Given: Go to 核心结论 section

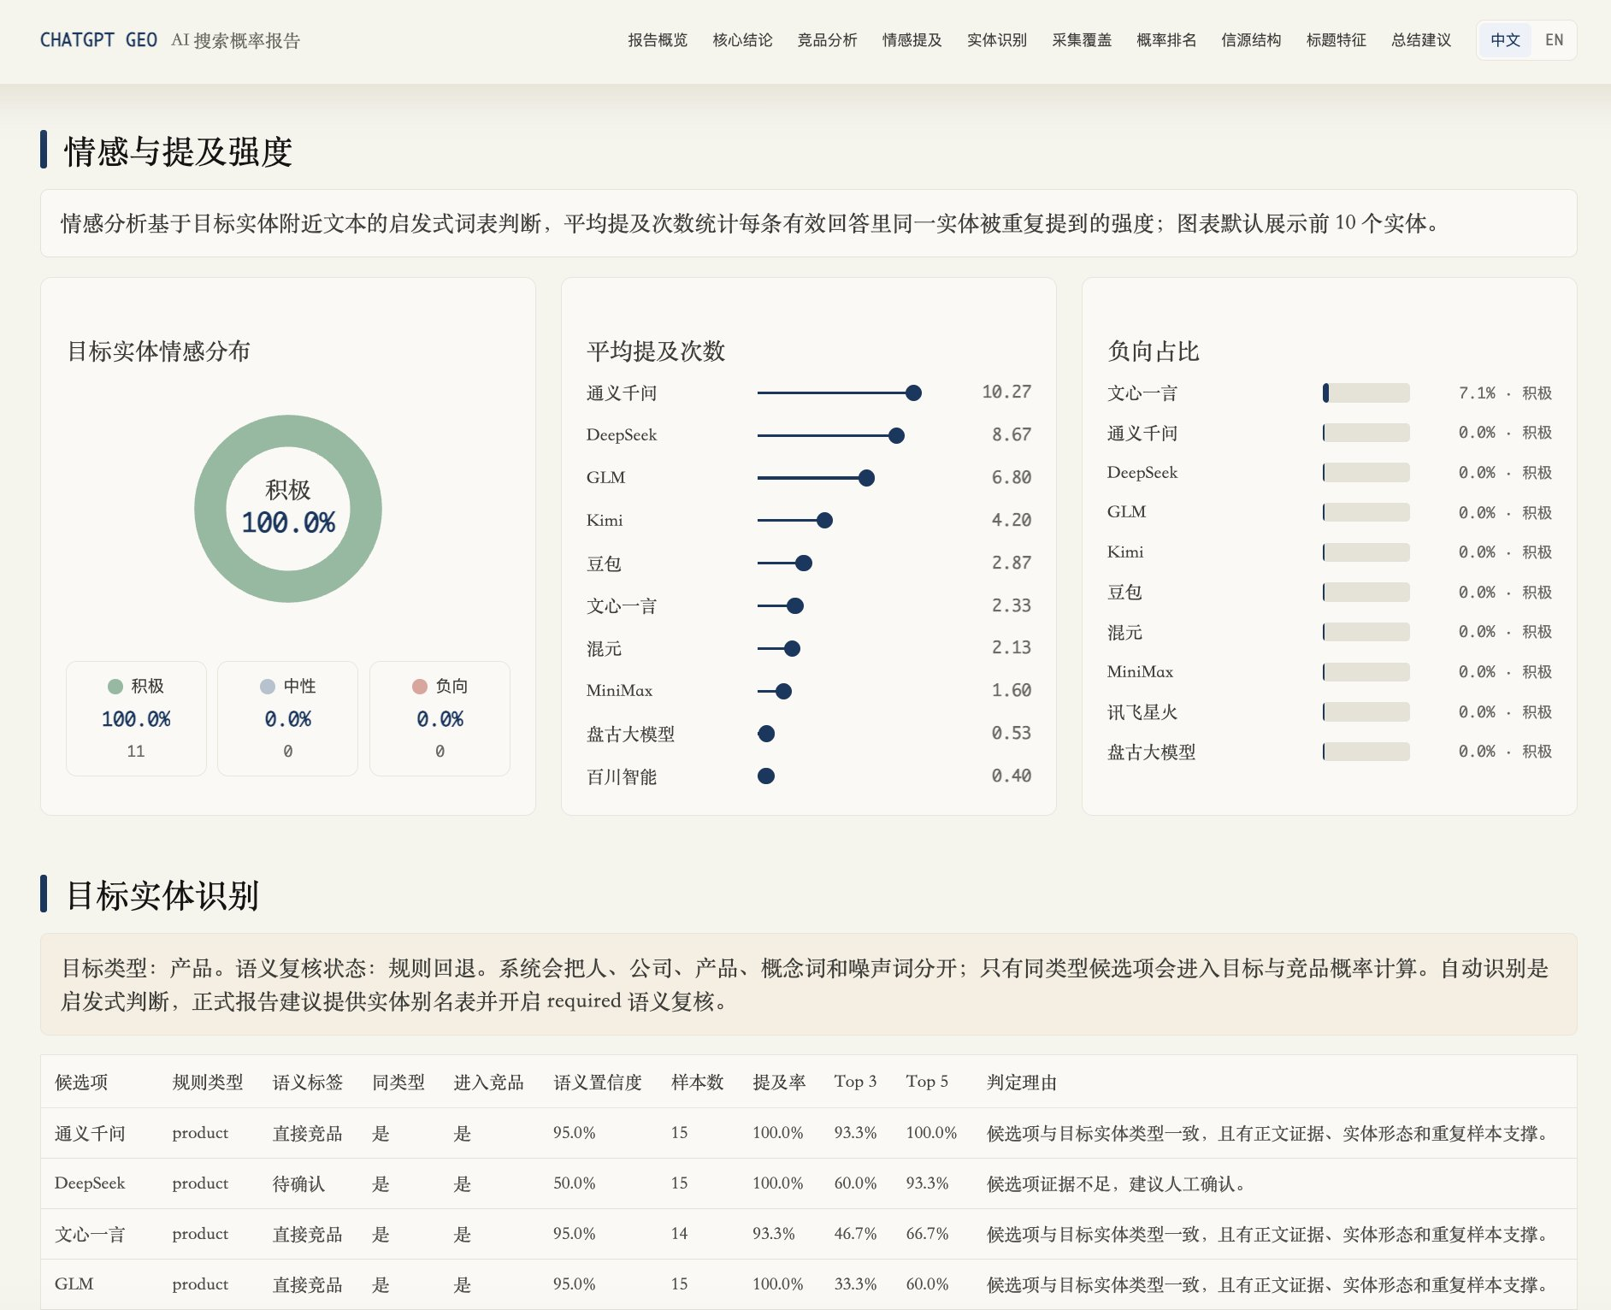Looking at the screenshot, I should pos(742,40).
